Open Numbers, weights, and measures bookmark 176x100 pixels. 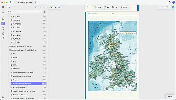pyautogui.click(x=29, y=98)
